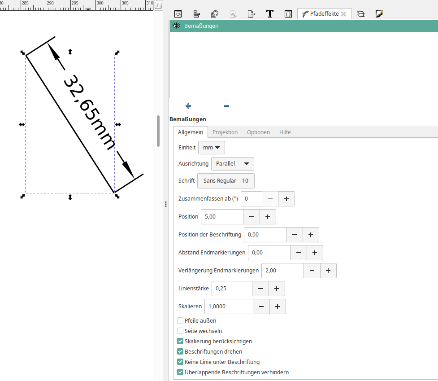
Task: Select the Bemaßungen effect row
Action: tap(304, 26)
